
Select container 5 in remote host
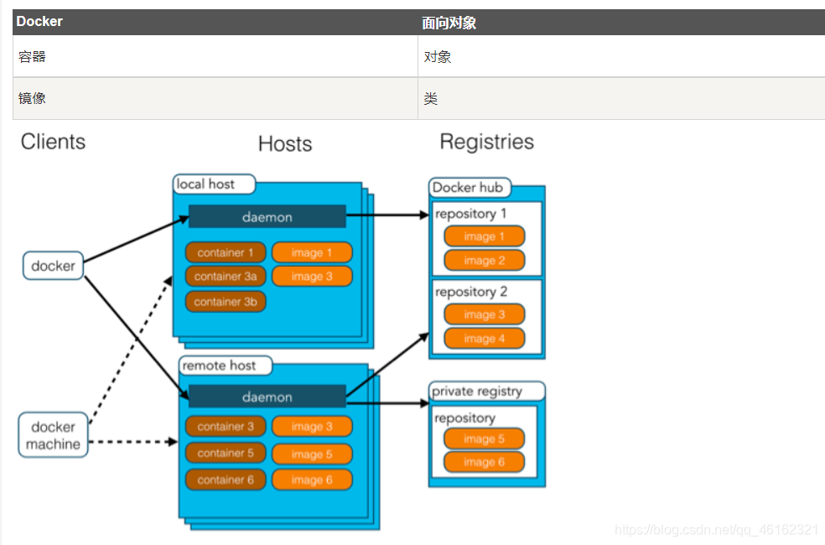[226, 453]
